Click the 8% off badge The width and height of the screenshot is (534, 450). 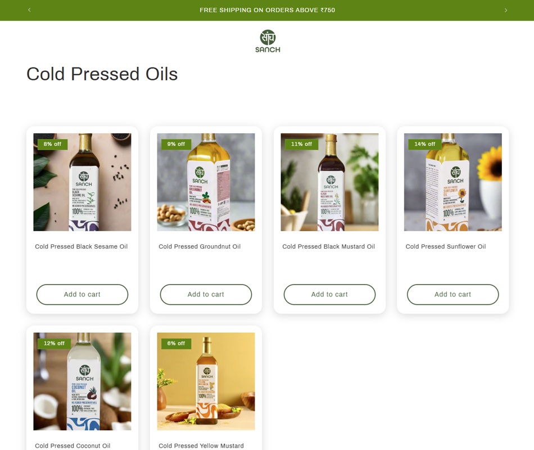[x=52, y=144]
